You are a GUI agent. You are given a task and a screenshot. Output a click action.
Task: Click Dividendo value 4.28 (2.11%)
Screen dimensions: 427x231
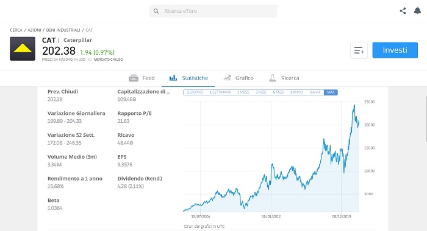click(x=131, y=186)
